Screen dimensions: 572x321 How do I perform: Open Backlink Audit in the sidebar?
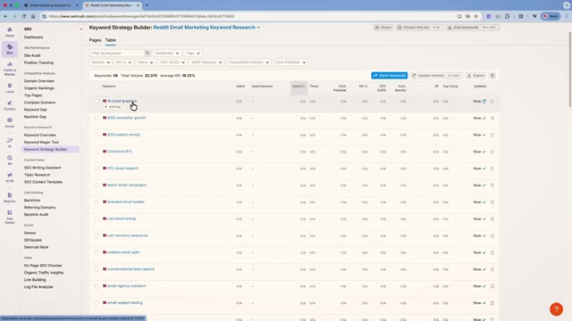pos(36,214)
